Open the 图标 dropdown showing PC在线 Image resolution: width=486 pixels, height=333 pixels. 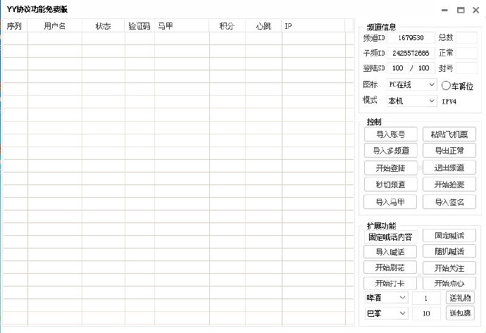411,84
